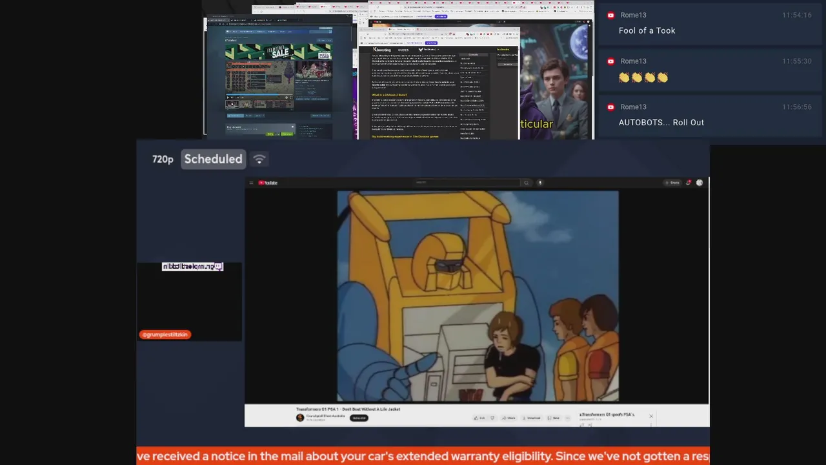Click heading What is a Division 2 Build?

(389, 95)
